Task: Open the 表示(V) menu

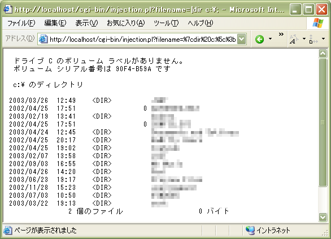Action: [x=86, y=23]
